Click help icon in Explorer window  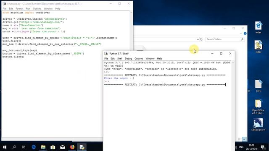tap(245, 34)
